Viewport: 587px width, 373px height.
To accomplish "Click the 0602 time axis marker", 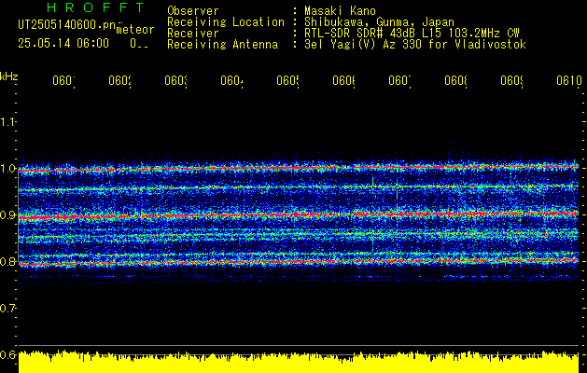I will [119, 80].
